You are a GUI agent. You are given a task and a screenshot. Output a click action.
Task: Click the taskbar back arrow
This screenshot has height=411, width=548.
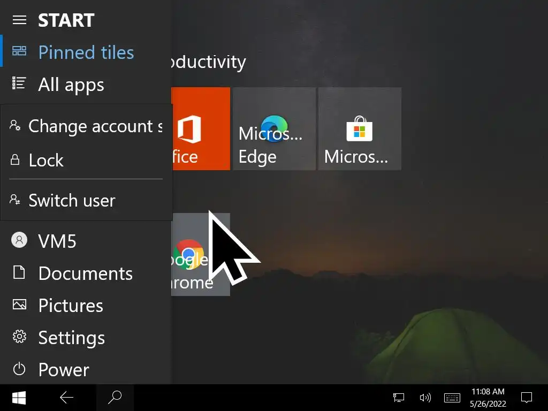66,398
